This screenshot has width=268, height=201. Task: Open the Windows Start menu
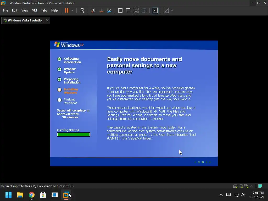coord(8,195)
